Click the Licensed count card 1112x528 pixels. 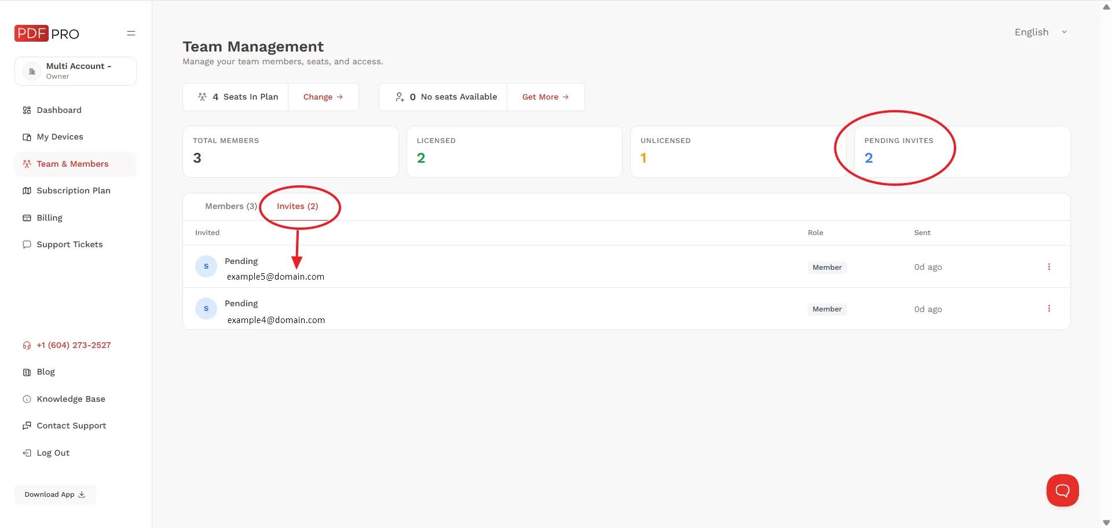point(514,152)
